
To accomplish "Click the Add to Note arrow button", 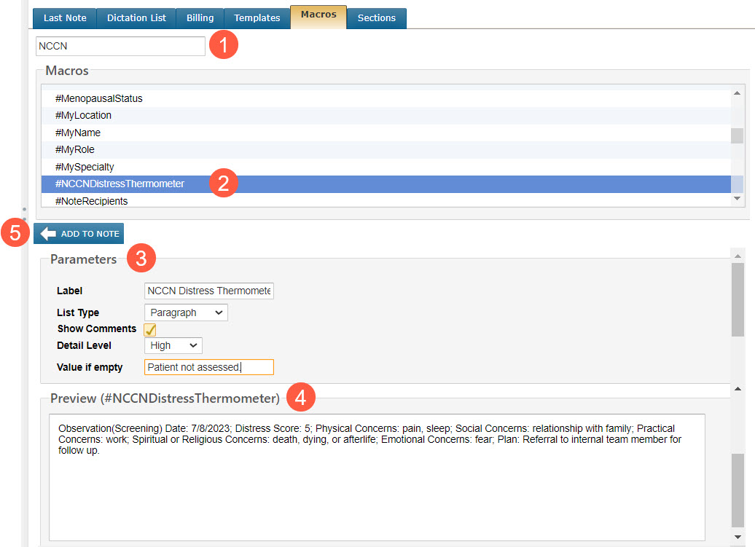I will coord(79,234).
